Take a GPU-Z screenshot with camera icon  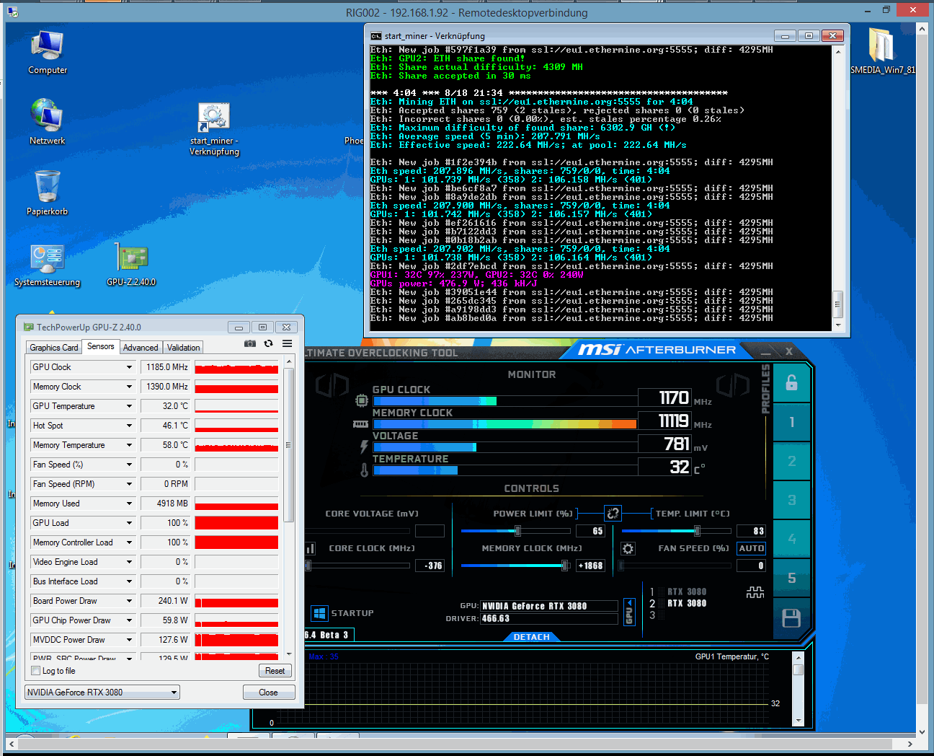tap(250, 343)
